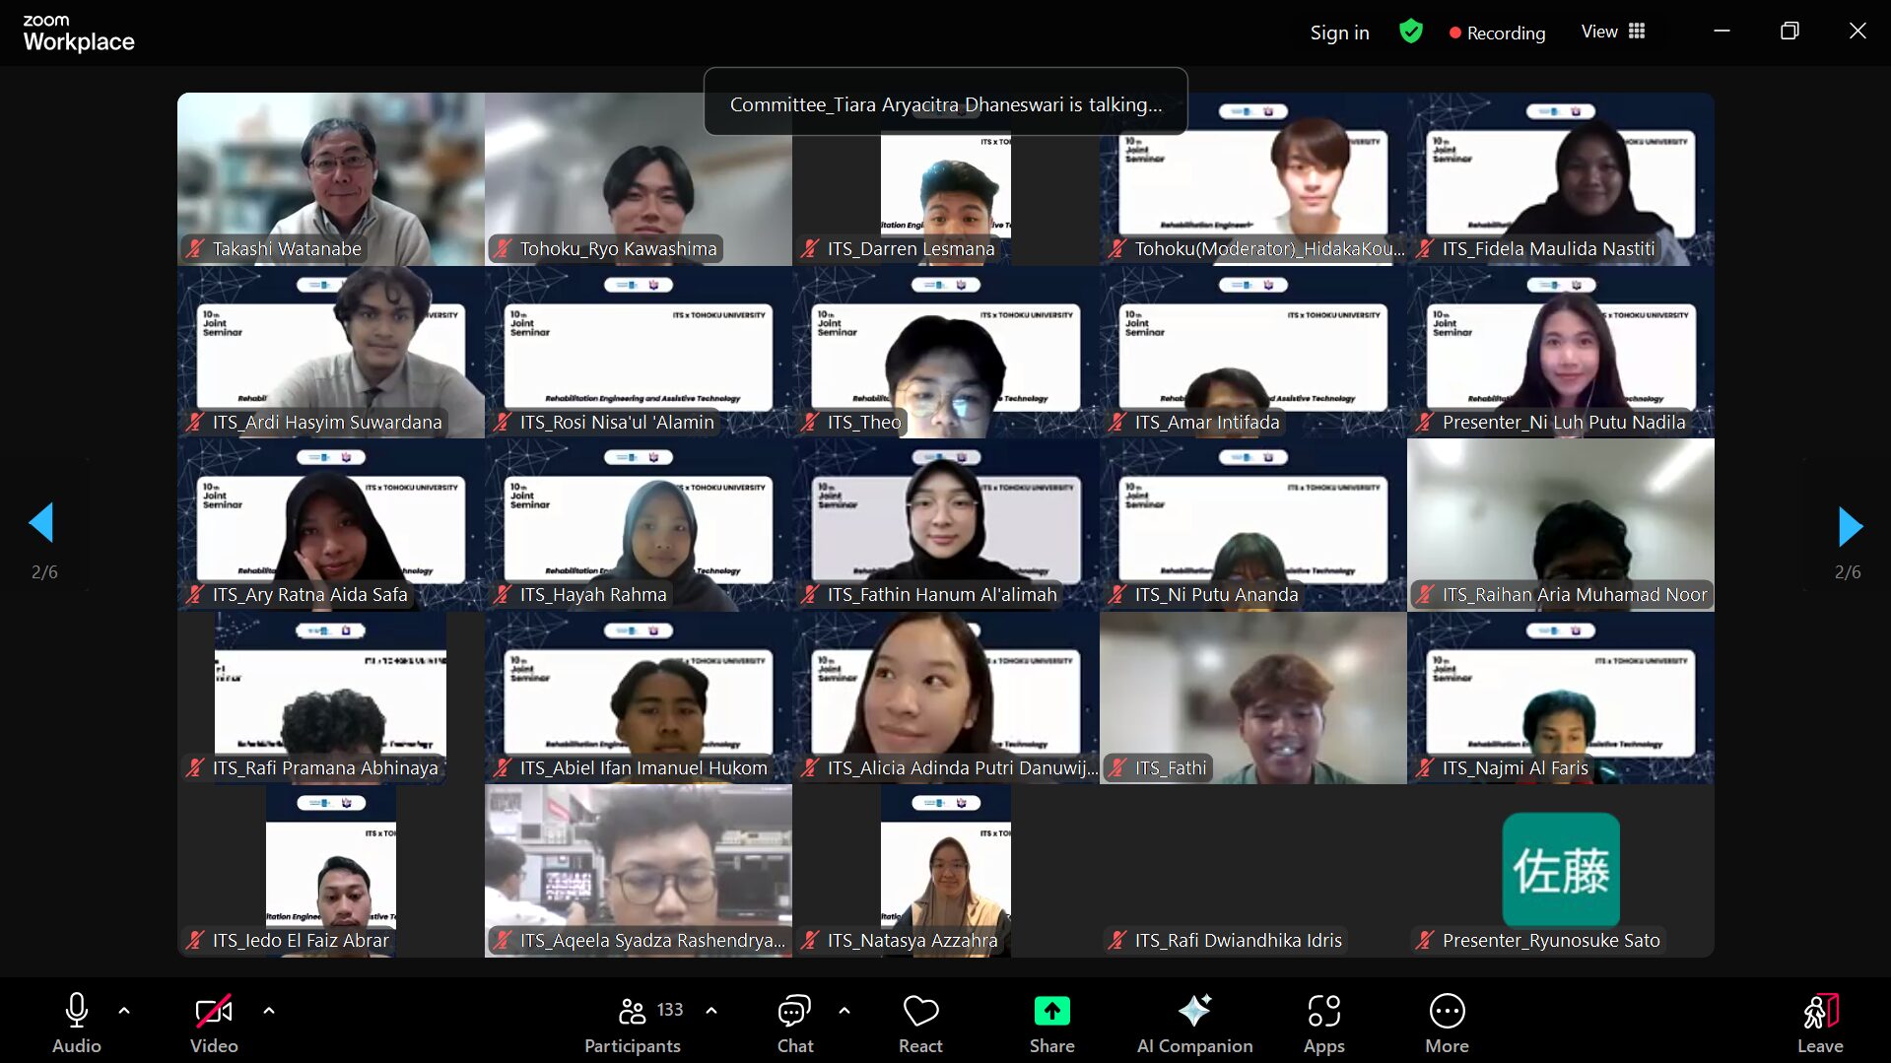Image resolution: width=1891 pixels, height=1063 pixels.
Task: Go to the previous gallery page
Action: pos(41,522)
